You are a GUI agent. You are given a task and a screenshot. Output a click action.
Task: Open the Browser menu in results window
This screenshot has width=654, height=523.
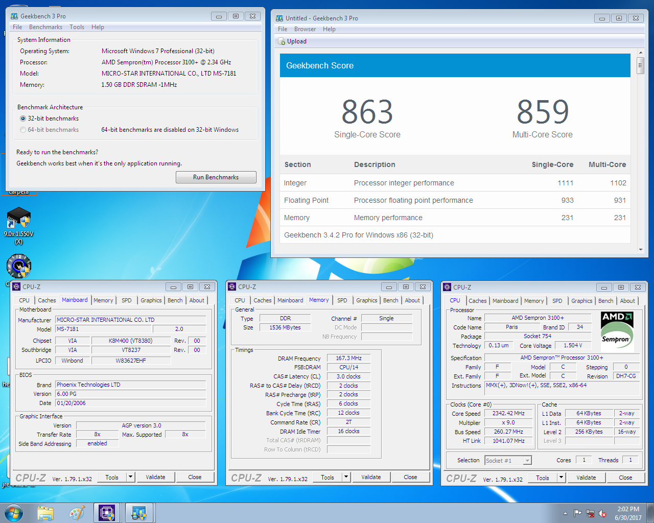point(305,29)
